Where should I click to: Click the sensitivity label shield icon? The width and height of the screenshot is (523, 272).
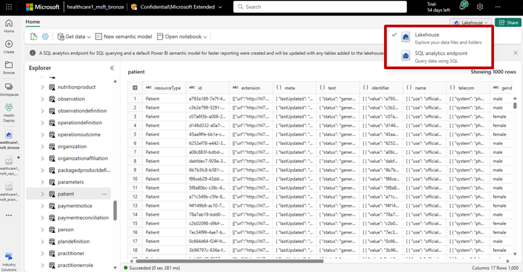(x=134, y=6)
